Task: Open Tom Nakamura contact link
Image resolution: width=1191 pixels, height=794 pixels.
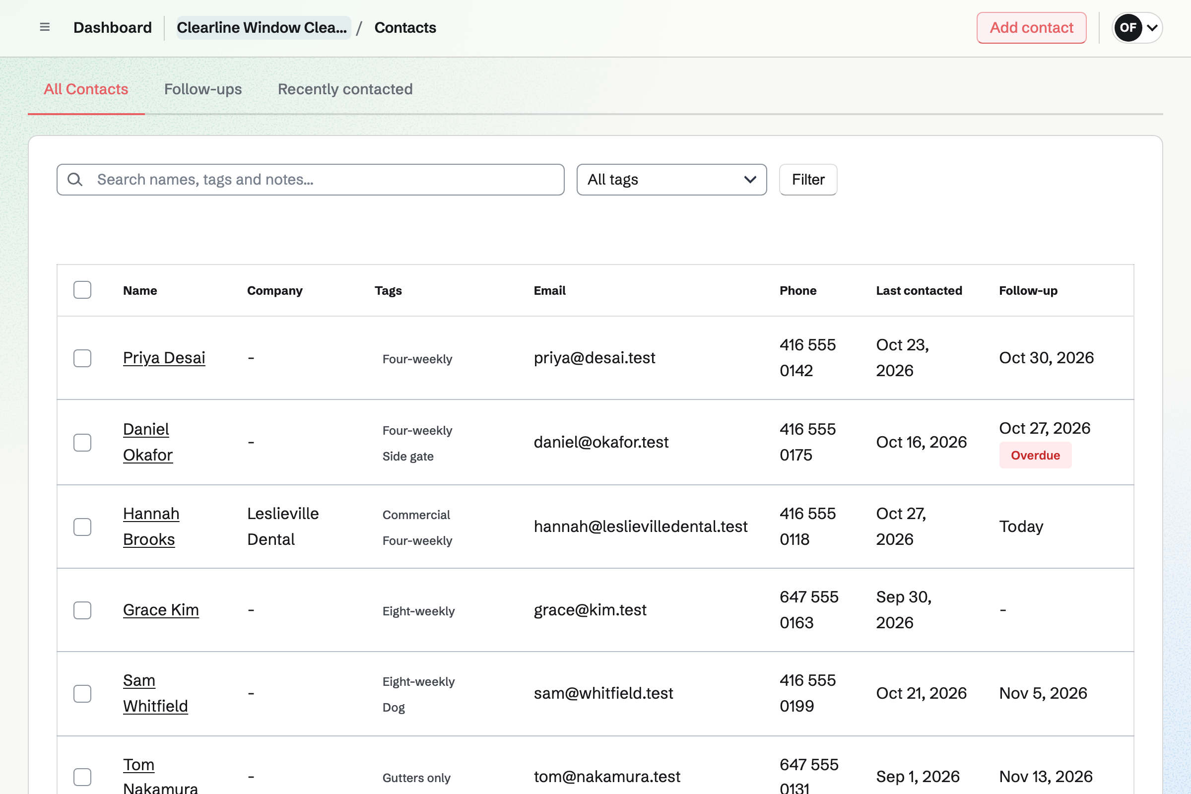Action: point(160,777)
